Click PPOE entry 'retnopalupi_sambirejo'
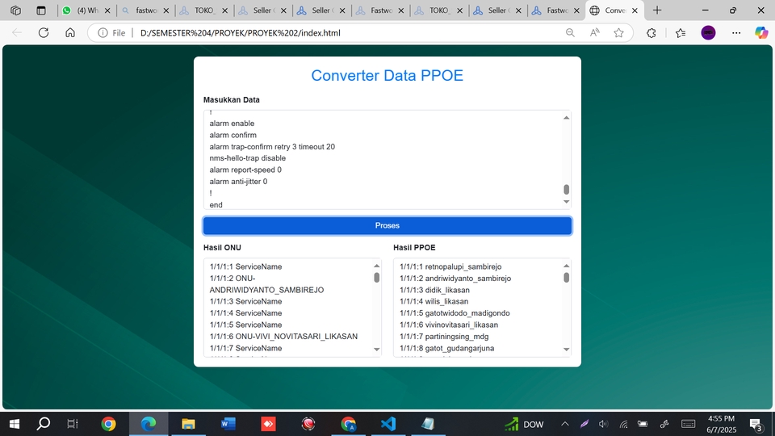 [463, 267]
